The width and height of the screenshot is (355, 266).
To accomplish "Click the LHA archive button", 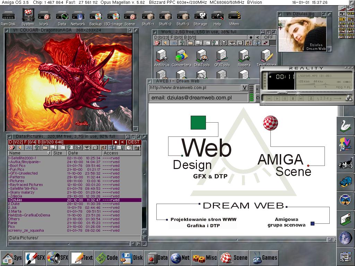I will pos(342,25).
